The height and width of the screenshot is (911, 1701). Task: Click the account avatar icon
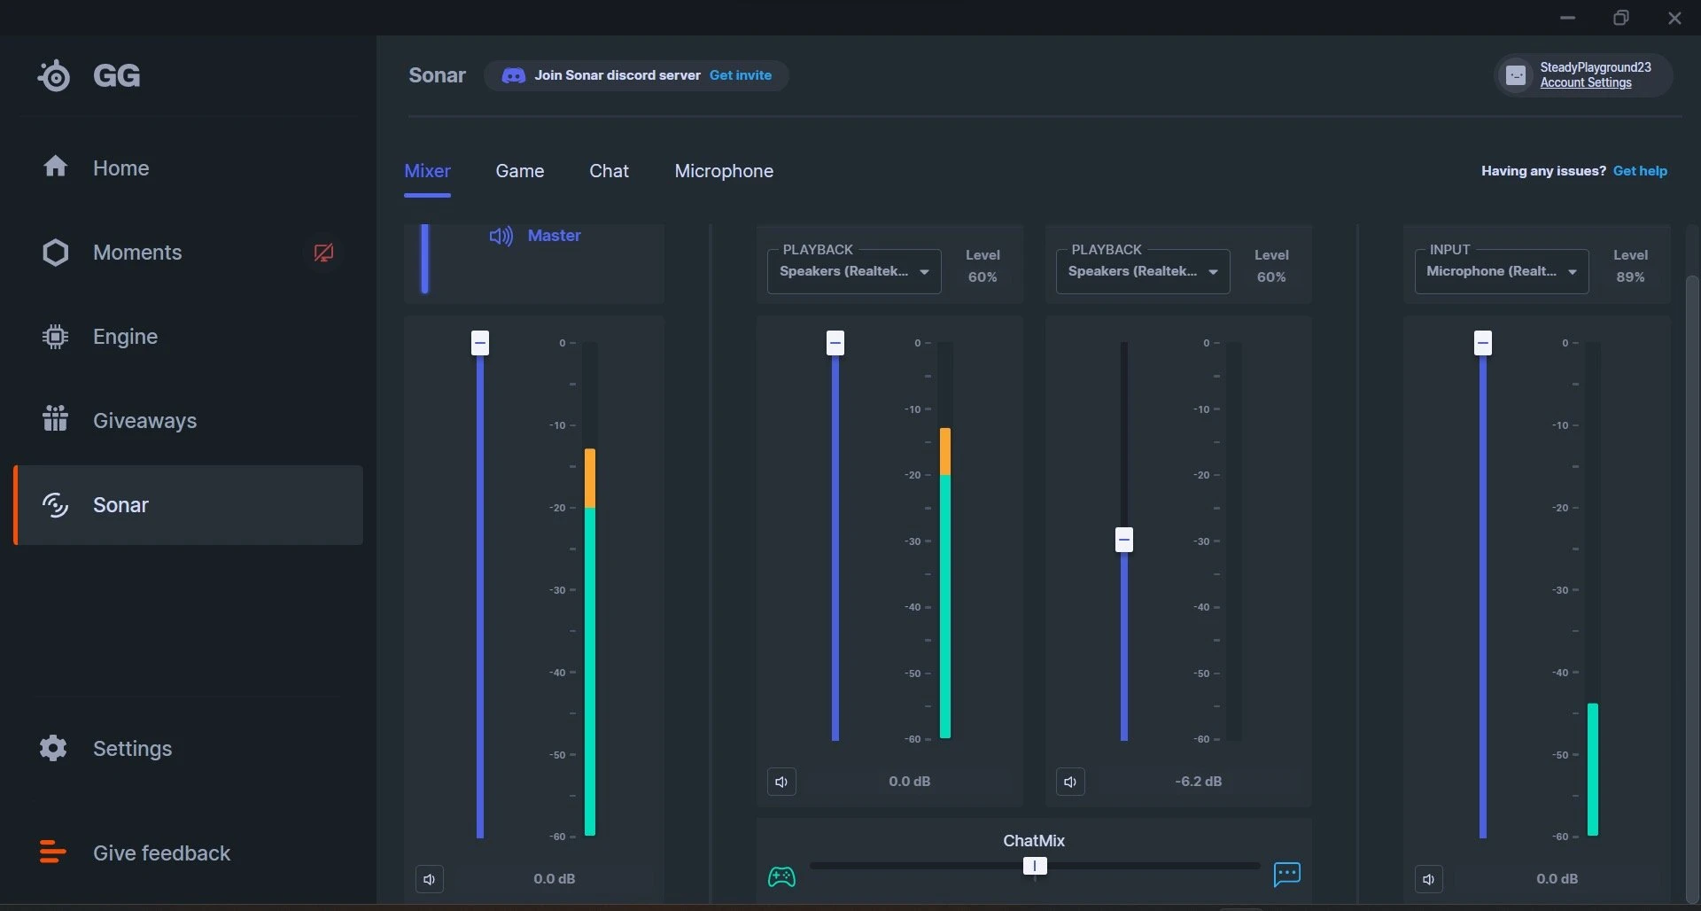pyautogui.click(x=1516, y=75)
